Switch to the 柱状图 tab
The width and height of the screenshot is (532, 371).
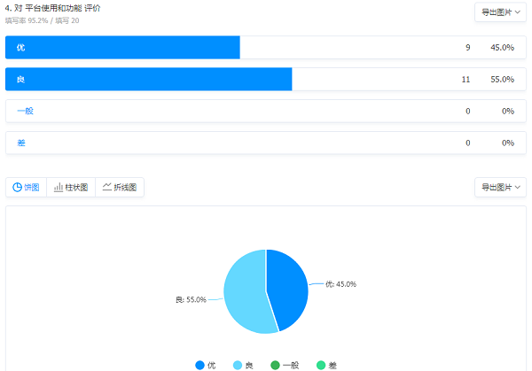coord(71,188)
